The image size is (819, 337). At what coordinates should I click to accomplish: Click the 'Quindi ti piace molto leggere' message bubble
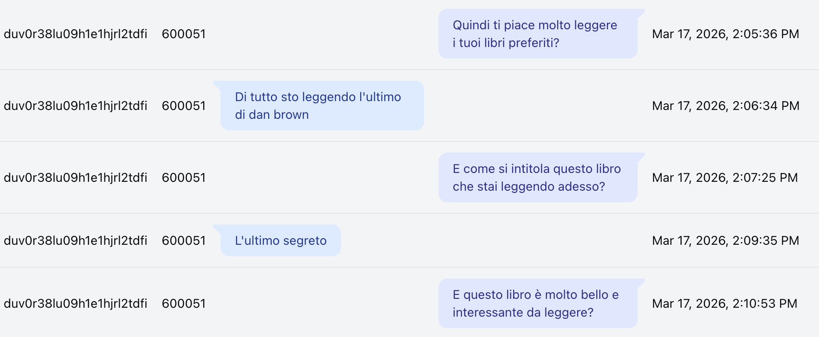click(538, 34)
